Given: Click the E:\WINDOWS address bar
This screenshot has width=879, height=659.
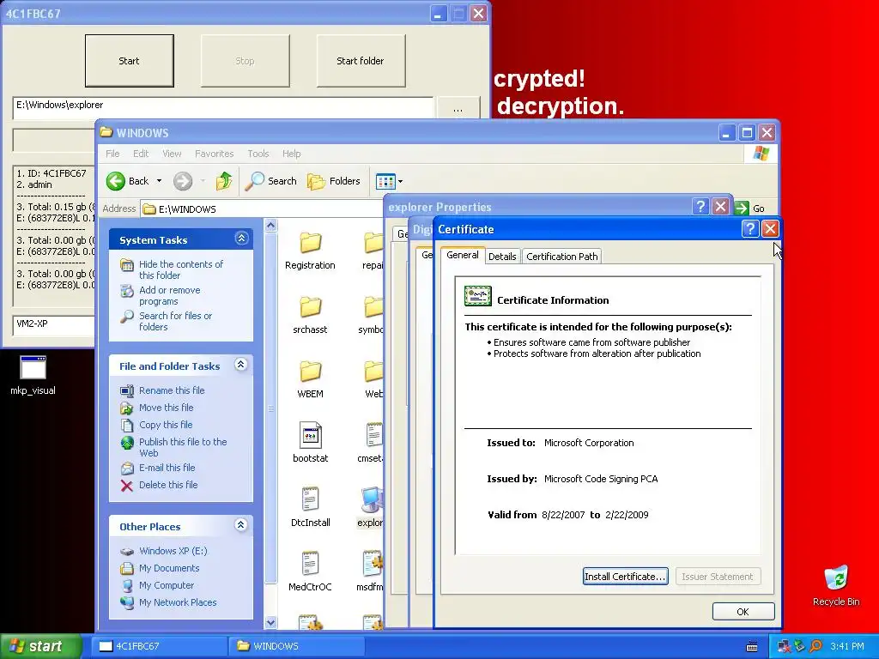Looking at the screenshot, I should tap(263, 209).
